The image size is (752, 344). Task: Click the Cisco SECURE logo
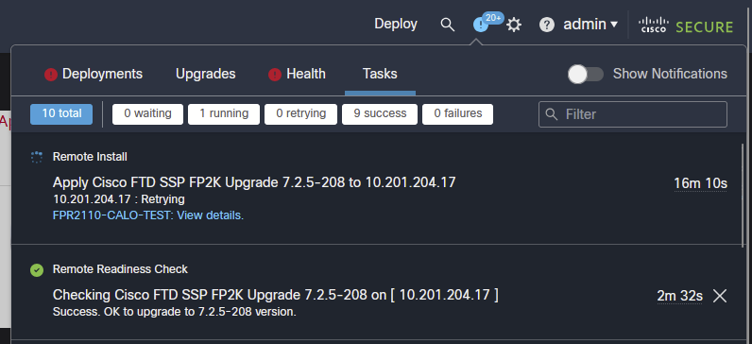click(x=686, y=26)
